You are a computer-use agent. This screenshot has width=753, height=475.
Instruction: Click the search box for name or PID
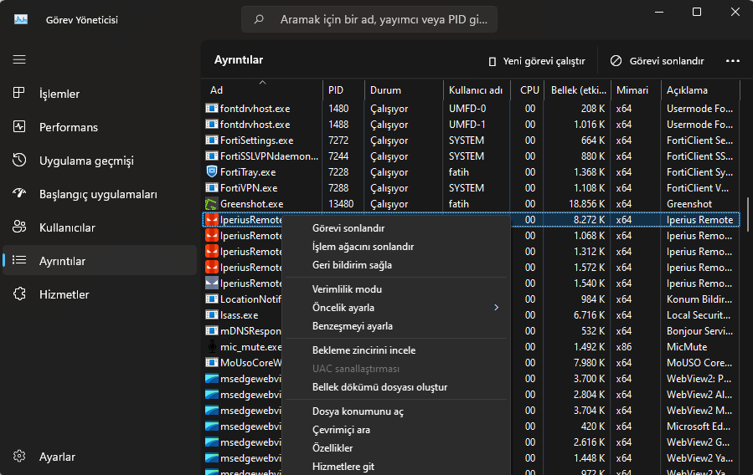pyautogui.click(x=369, y=19)
